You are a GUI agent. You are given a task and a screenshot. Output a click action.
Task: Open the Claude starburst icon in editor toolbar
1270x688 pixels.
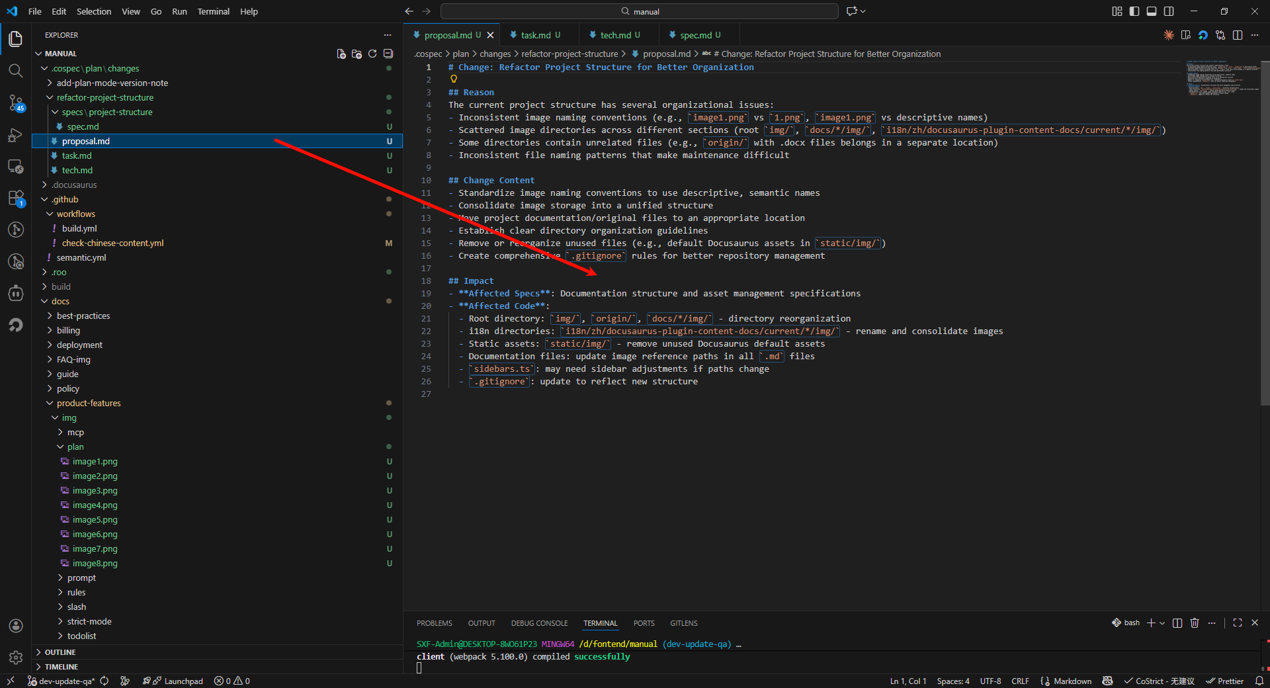[1169, 35]
